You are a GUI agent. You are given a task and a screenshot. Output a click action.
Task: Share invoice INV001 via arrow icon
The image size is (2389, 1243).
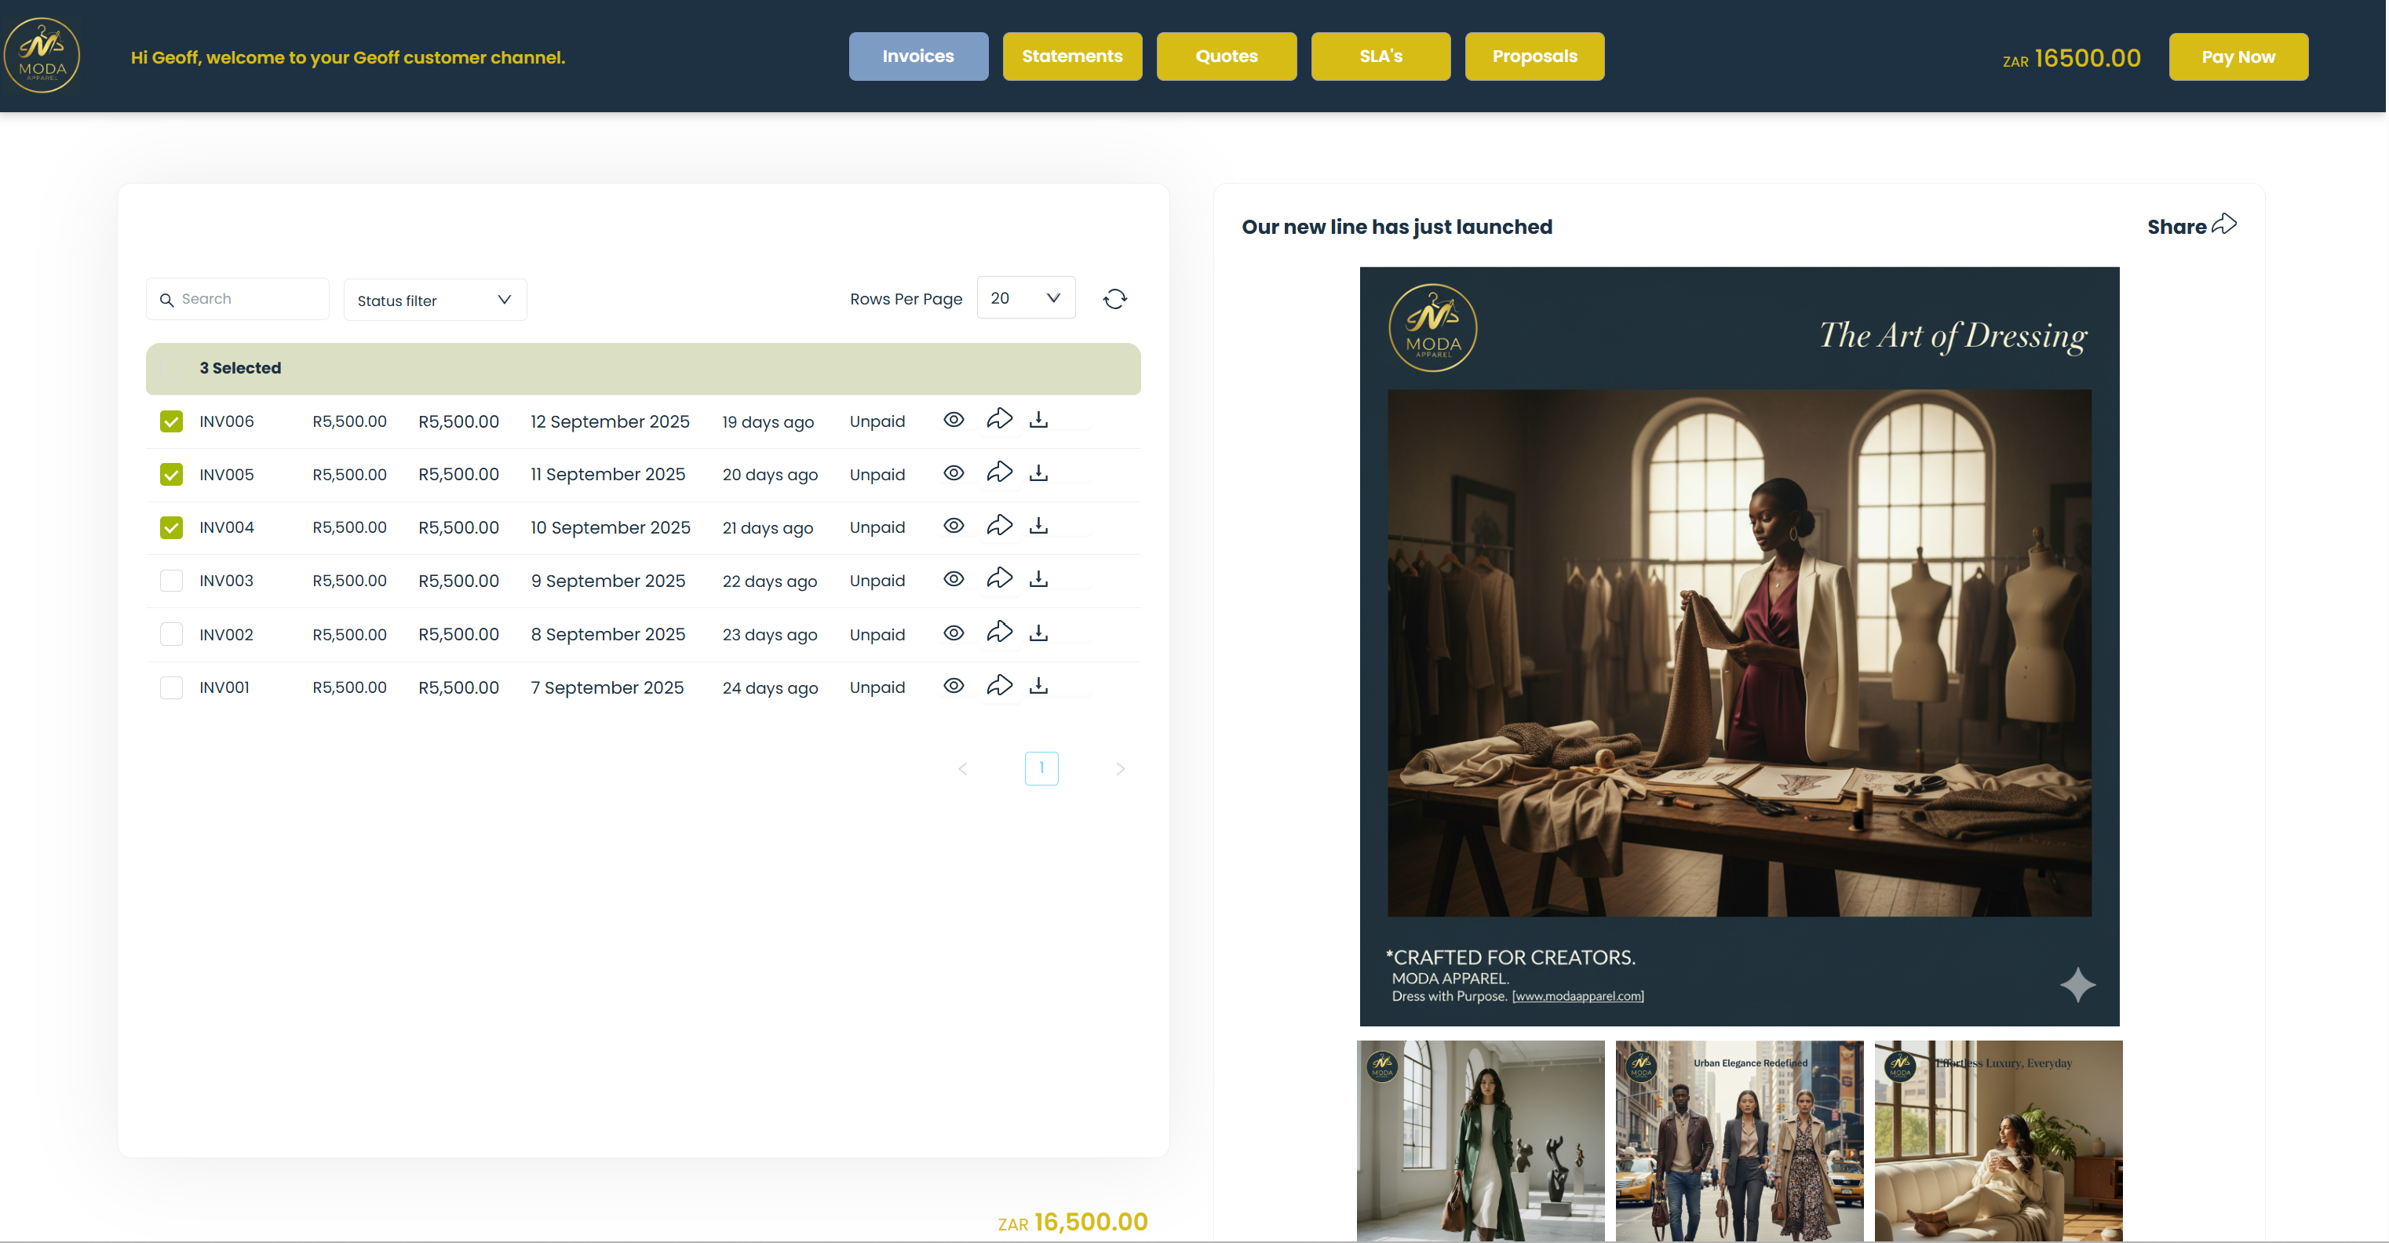[999, 687]
